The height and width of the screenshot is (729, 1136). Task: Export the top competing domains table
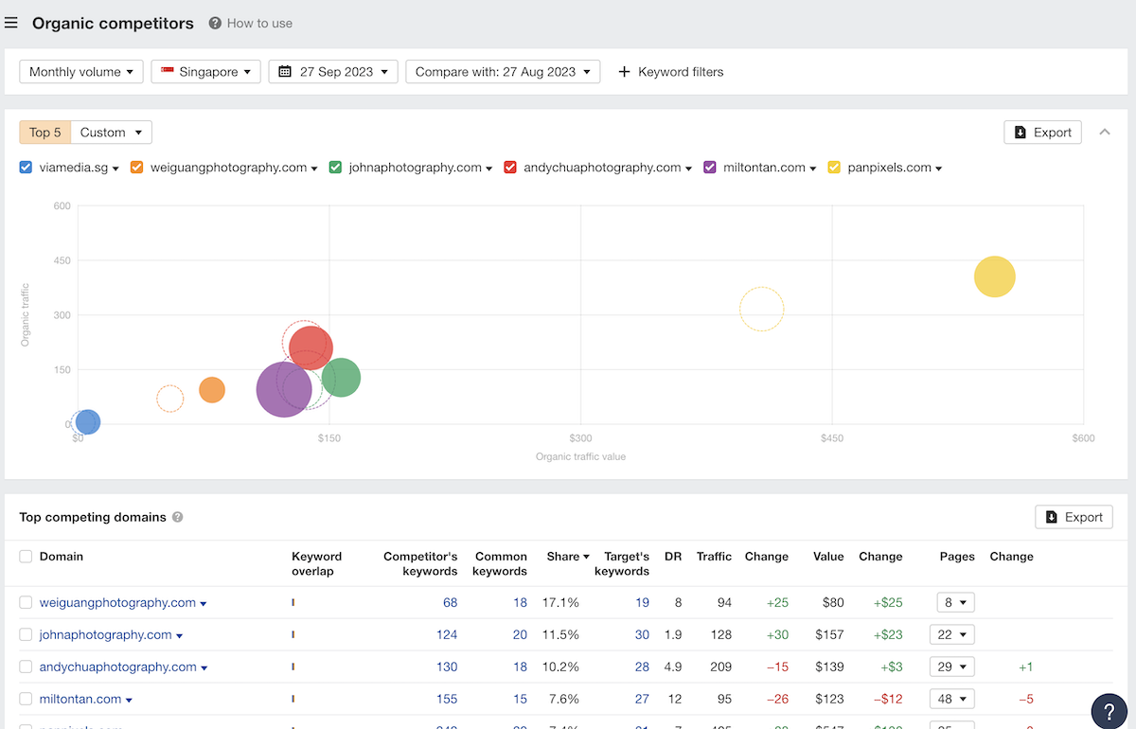click(x=1074, y=517)
